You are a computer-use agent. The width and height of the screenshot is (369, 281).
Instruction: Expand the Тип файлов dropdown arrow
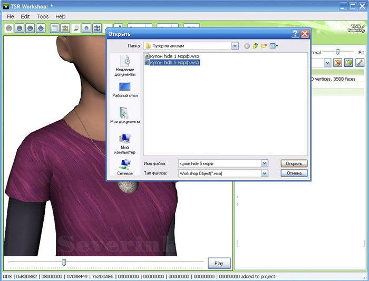tap(264, 173)
